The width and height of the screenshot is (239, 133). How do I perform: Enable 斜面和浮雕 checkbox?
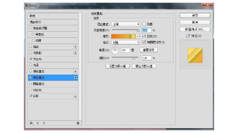pos(30,28)
